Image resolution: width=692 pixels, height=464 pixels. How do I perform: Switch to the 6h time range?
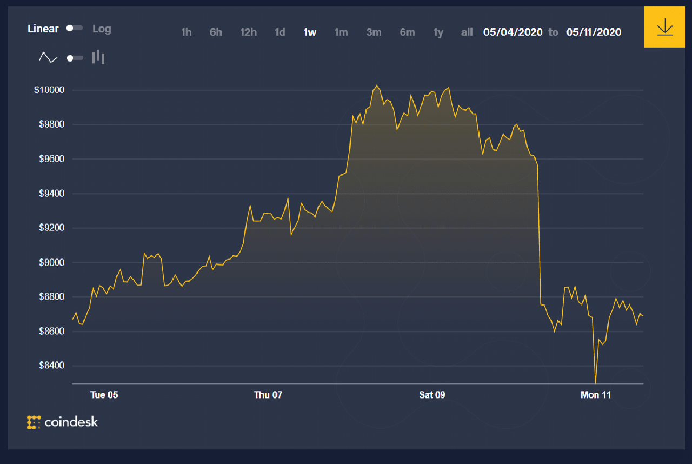coord(216,32)
